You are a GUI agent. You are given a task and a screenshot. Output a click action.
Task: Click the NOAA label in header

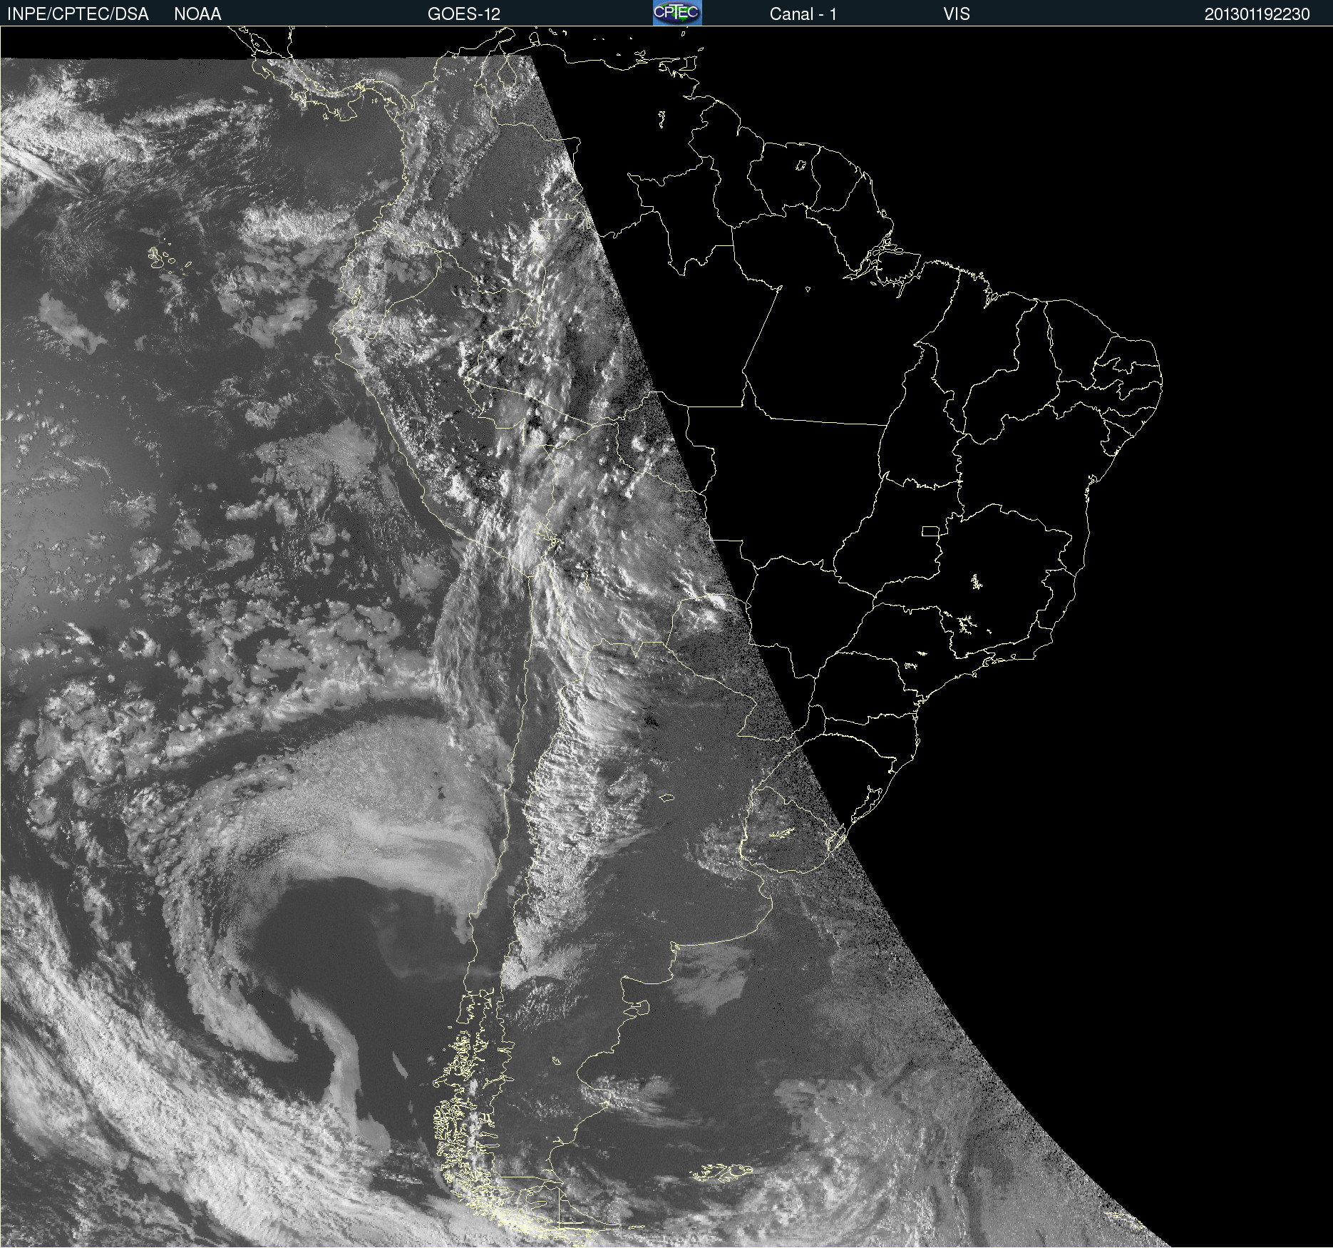click(197, 14)
